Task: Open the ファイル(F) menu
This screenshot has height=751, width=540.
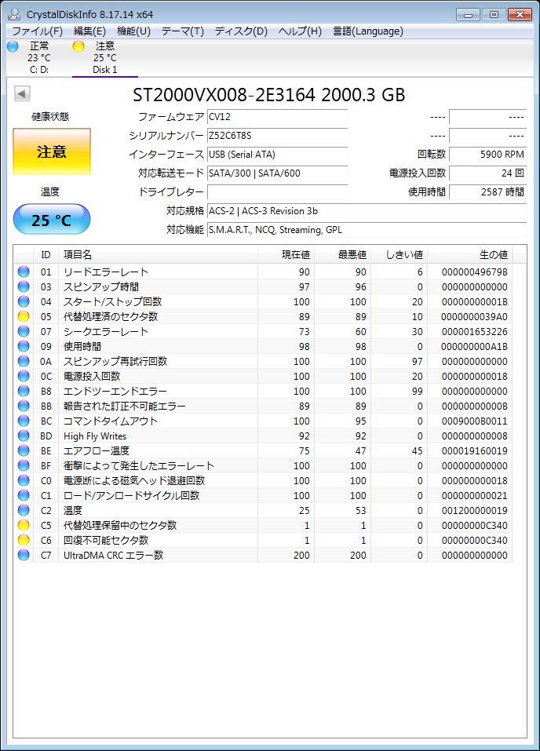Action: click(37, 31)
